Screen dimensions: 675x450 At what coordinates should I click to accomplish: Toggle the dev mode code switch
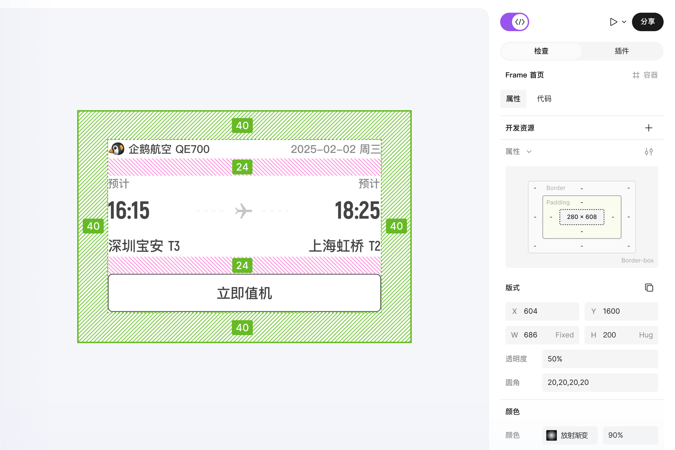515,22
